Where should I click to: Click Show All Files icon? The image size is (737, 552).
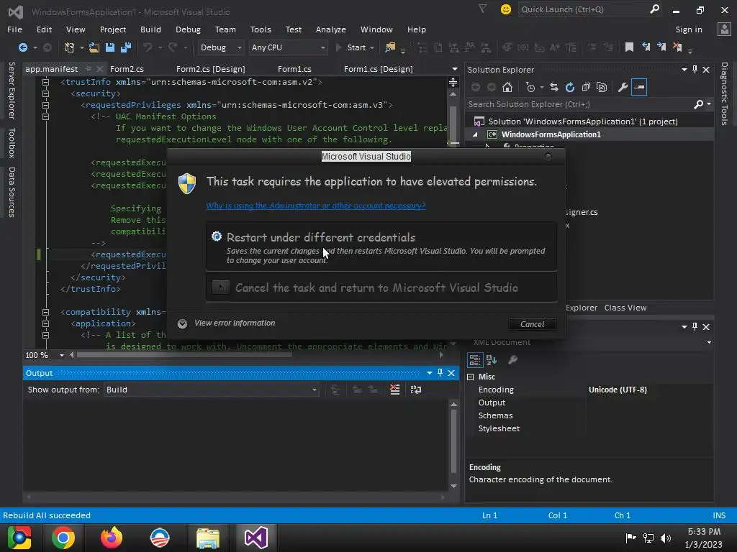602,87
